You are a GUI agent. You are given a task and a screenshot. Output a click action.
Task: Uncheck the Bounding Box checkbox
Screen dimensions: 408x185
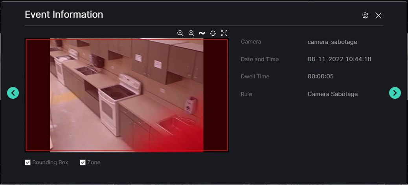[x=28, y=162]
